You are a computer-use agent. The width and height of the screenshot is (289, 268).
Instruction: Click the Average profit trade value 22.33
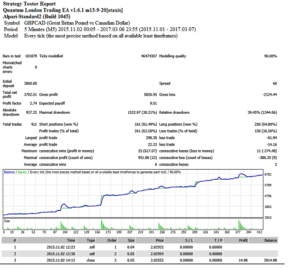click(x=153, y=145)
